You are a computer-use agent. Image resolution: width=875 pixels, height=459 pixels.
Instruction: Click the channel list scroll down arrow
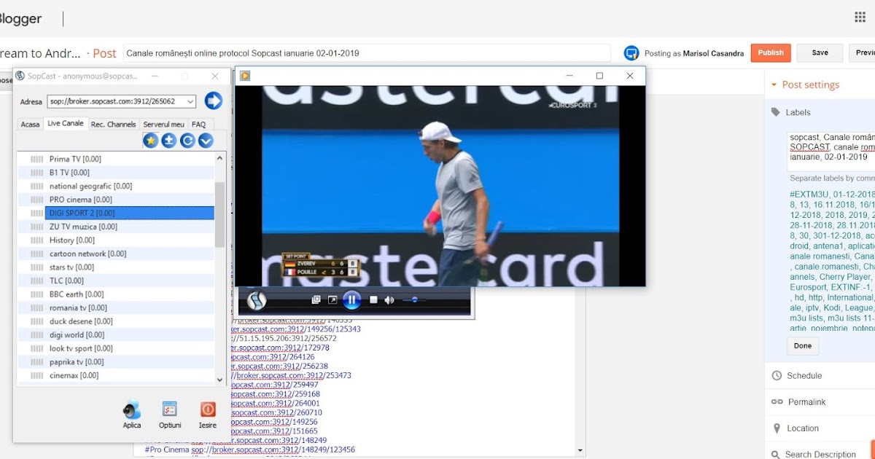(220, 380)
